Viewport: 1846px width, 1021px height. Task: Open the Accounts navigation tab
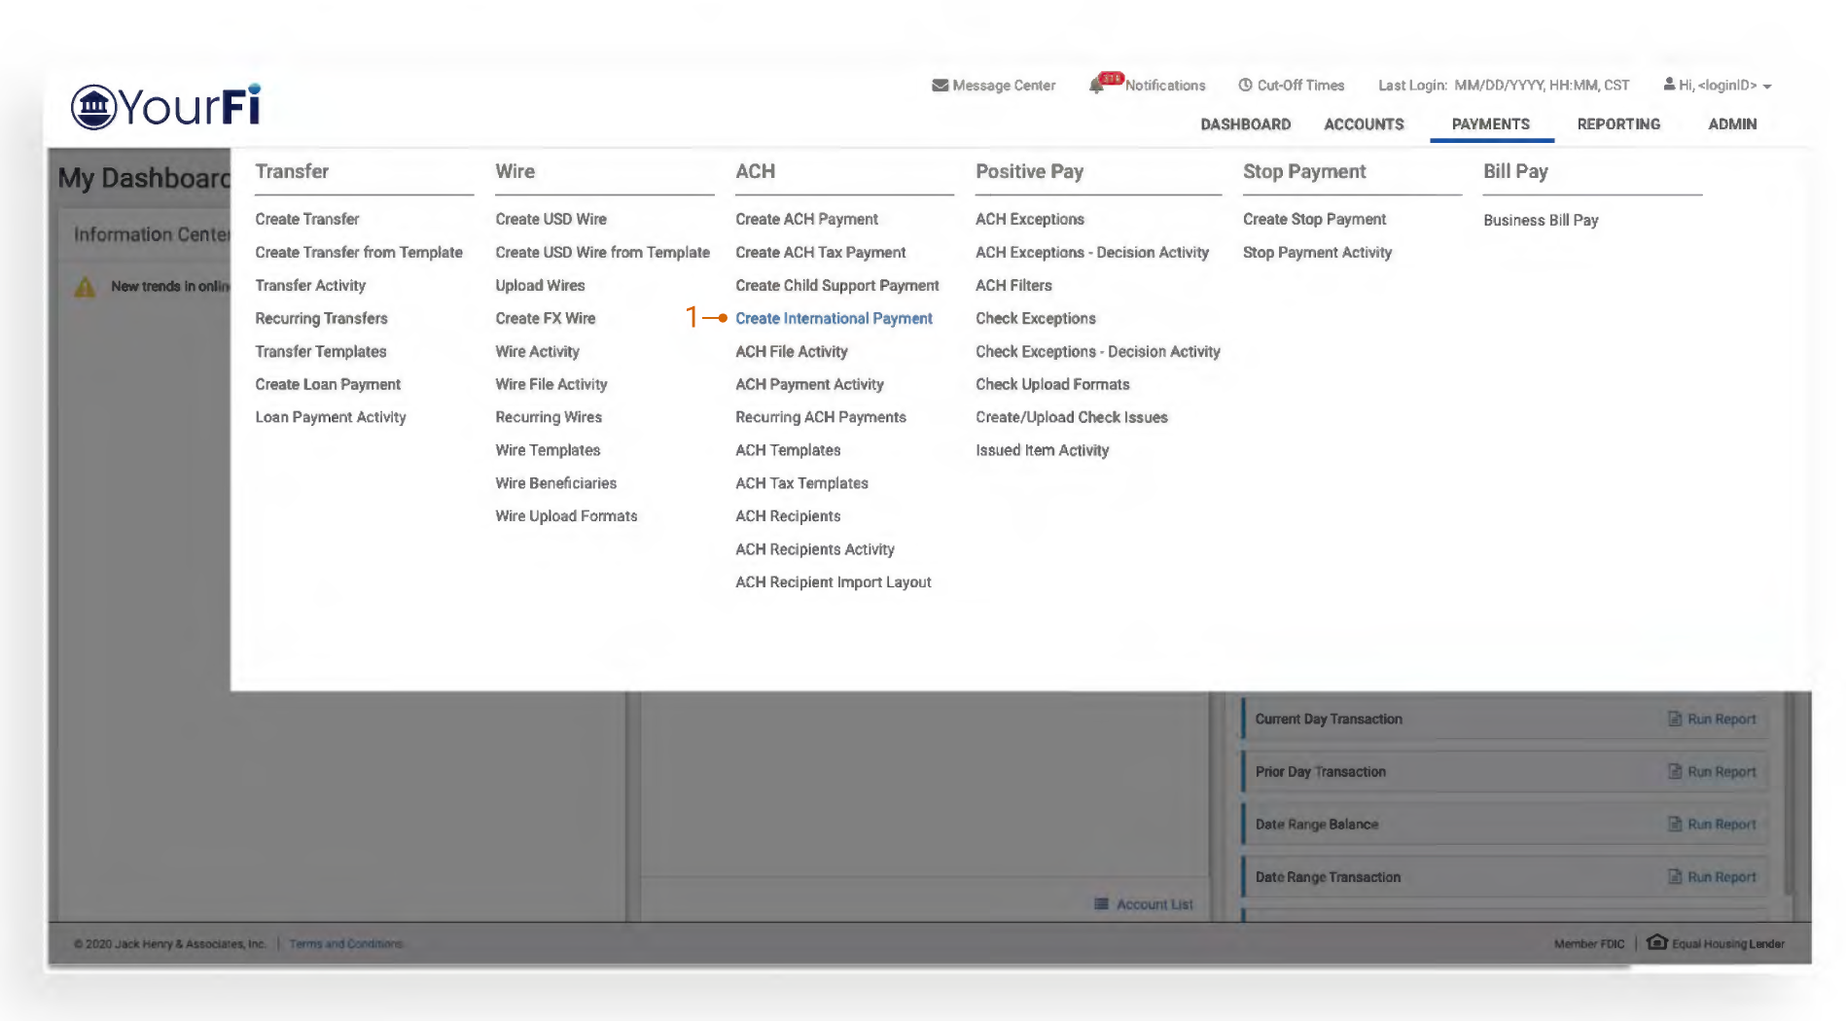[1364, 124]
